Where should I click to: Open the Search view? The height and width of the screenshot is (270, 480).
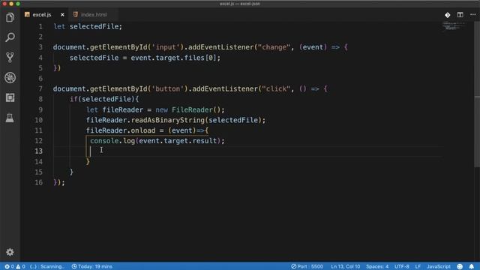click(10, 37)
